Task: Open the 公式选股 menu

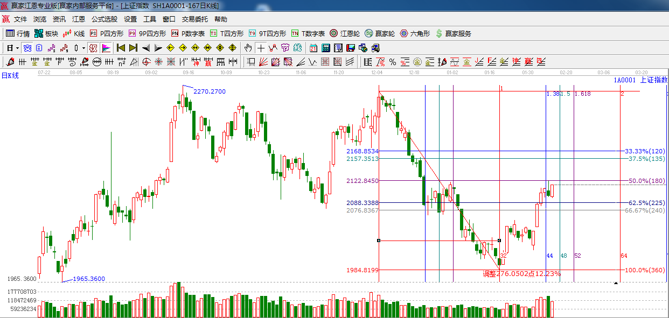Action: (x=104, y=19)
